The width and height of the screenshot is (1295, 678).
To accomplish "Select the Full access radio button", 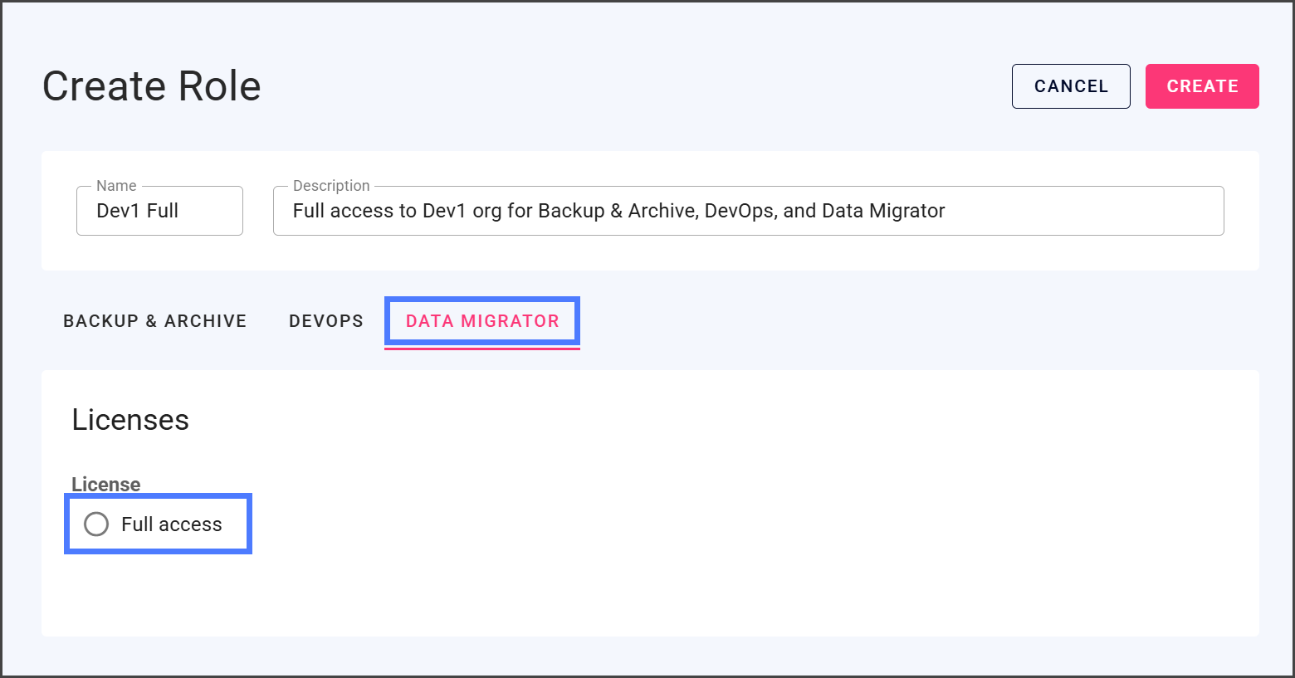I will click(x=96, y=524).
